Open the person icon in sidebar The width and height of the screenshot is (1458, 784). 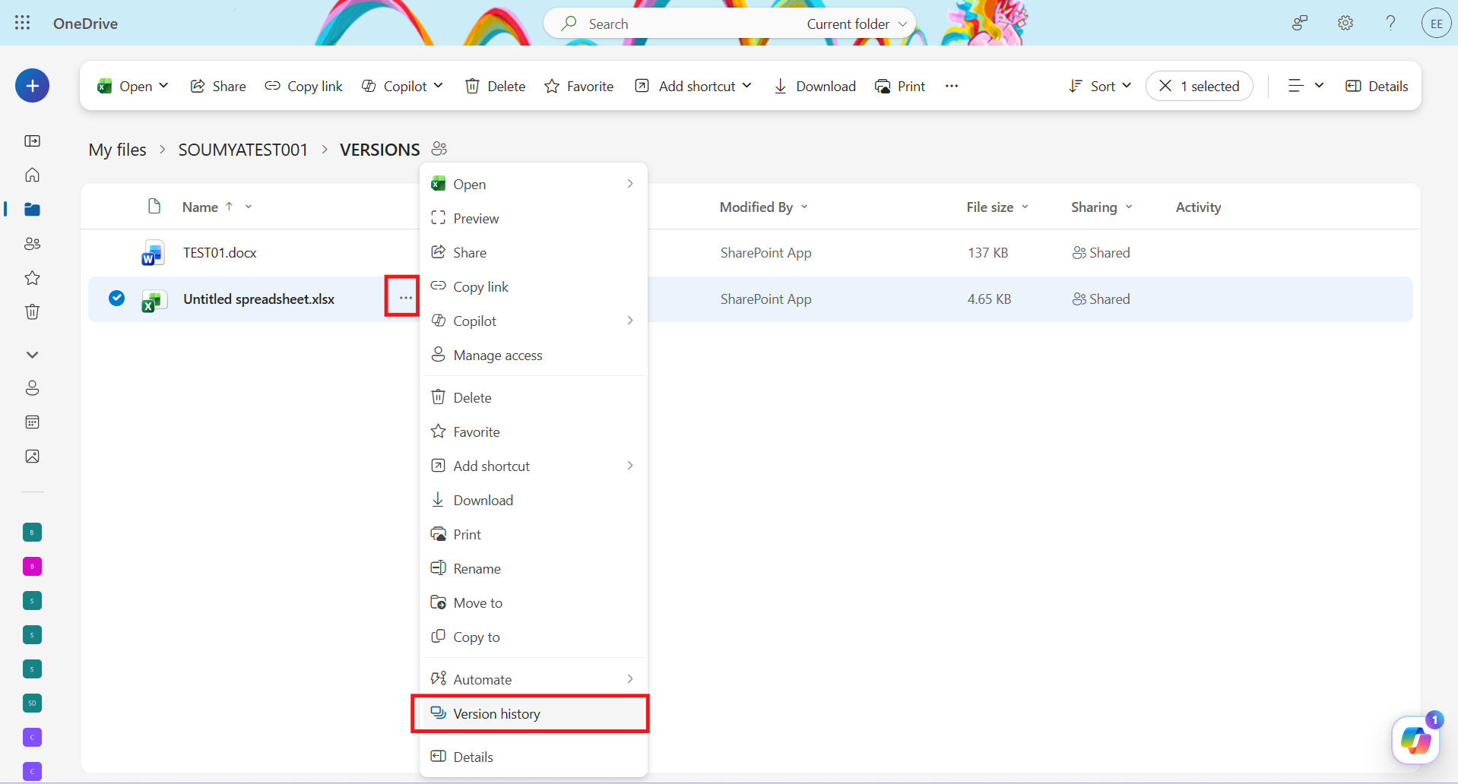pyautogui.click(x=32, y=387)
